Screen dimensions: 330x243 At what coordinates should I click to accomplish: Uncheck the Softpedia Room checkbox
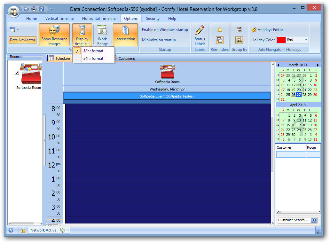point(17,73)
